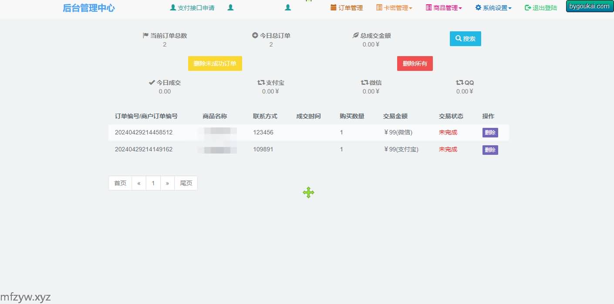This screenshot has height=304, width=614.
Task: Open the 支付接口申请 navigation link
Action: pos(196,8)
